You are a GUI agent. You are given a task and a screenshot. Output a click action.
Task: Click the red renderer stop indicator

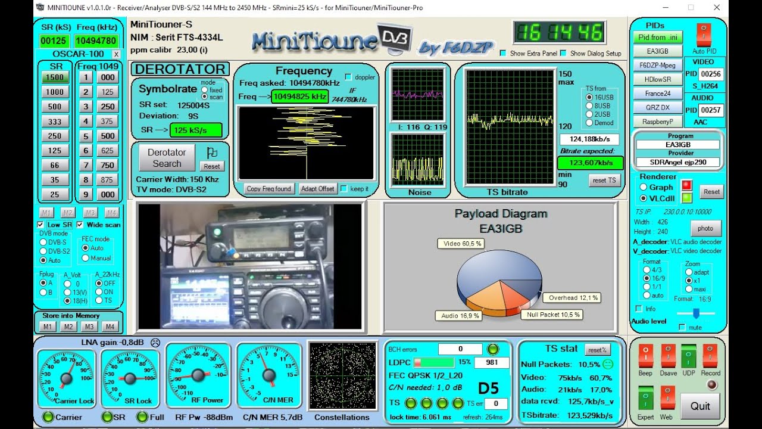687,185
